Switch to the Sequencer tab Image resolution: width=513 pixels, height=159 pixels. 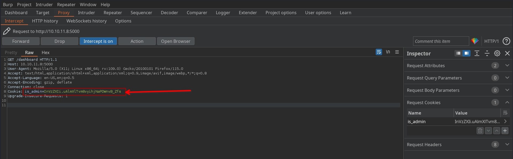click(141, 13)
